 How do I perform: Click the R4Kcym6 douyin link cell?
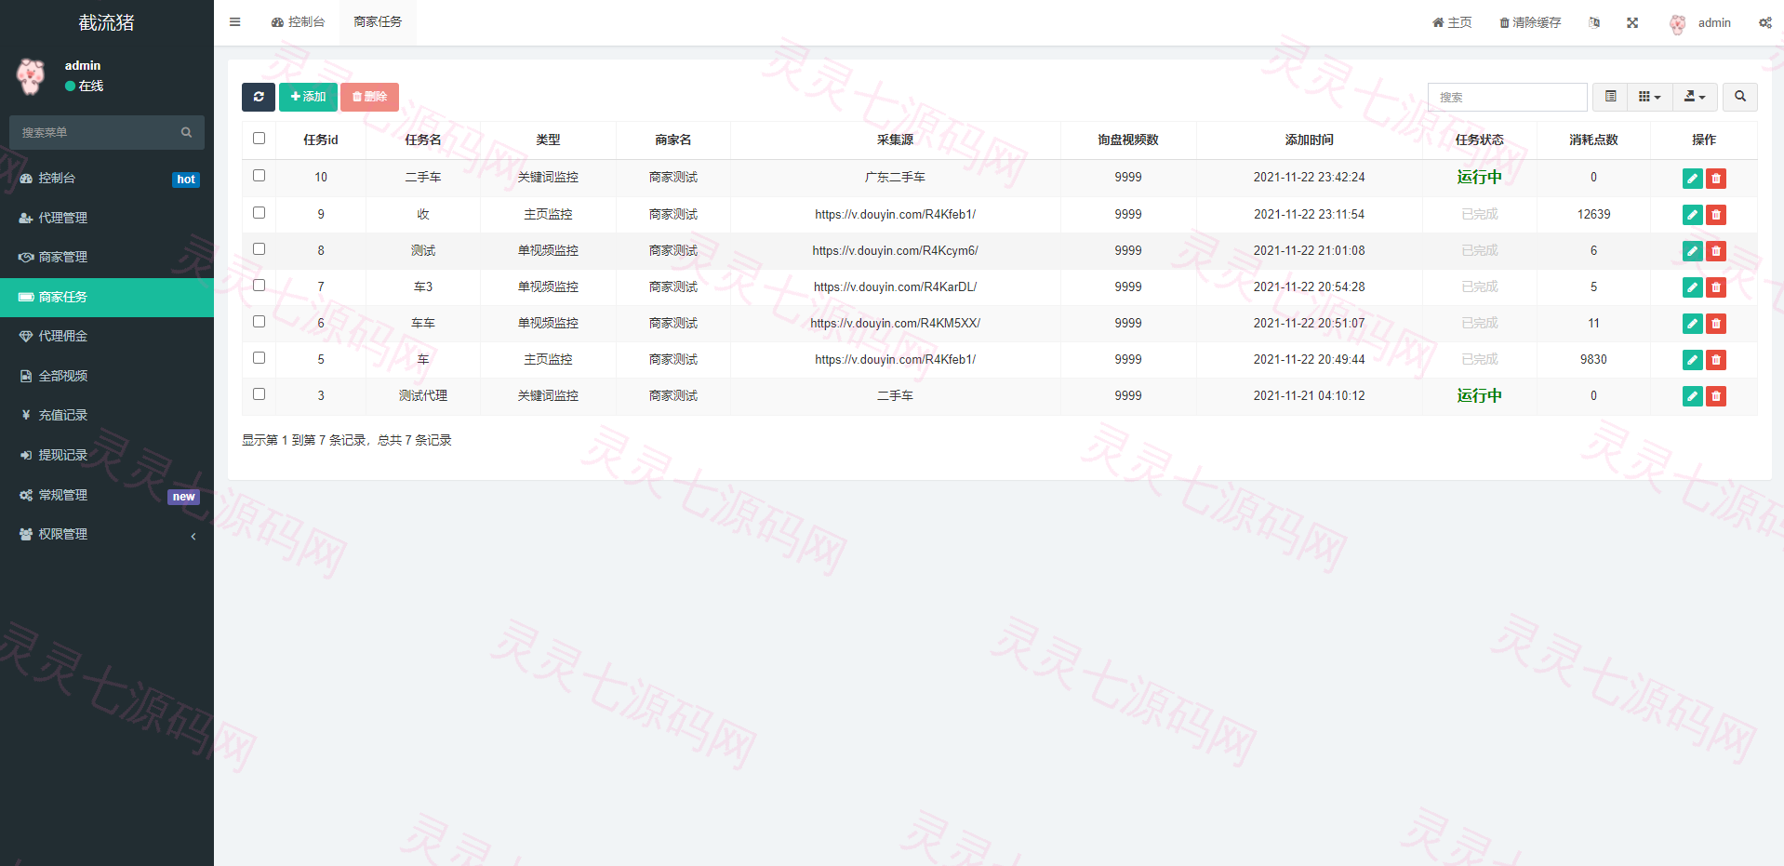pyautogui.click(x=895, y=251)
